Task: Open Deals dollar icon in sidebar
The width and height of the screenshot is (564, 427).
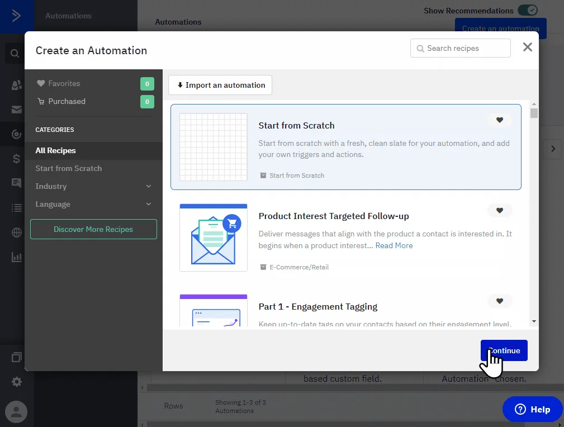Action: coord(16,159)
